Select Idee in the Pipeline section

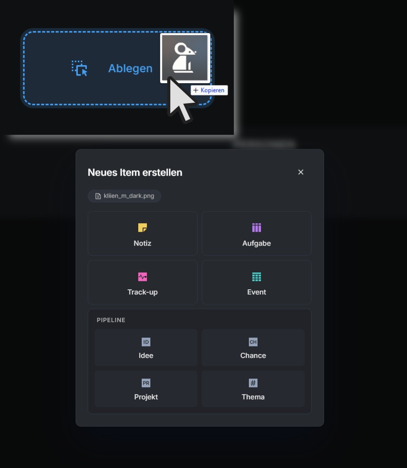[146, 348]
